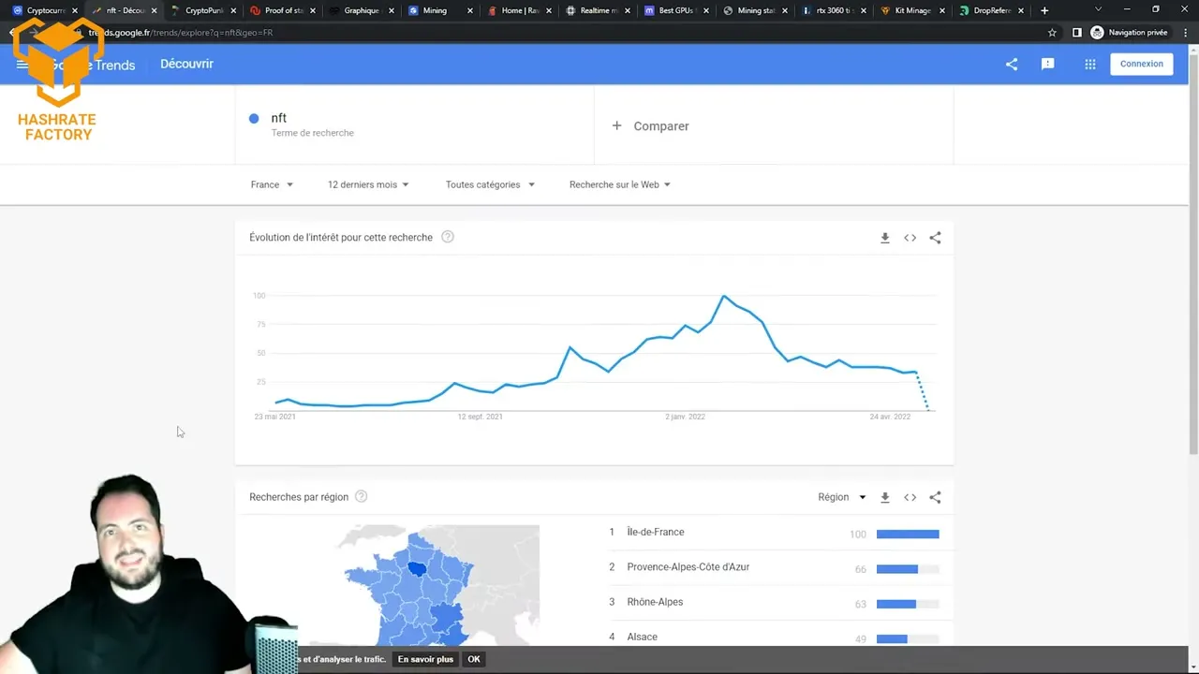The width and height of the screenshot is (1199, 674).
Task: Click the Connexion button
Action: click(x=1141, y=64)
